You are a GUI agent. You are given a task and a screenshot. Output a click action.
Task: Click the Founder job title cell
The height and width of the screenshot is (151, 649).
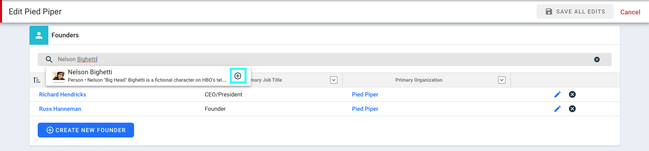tap(215, 109)
